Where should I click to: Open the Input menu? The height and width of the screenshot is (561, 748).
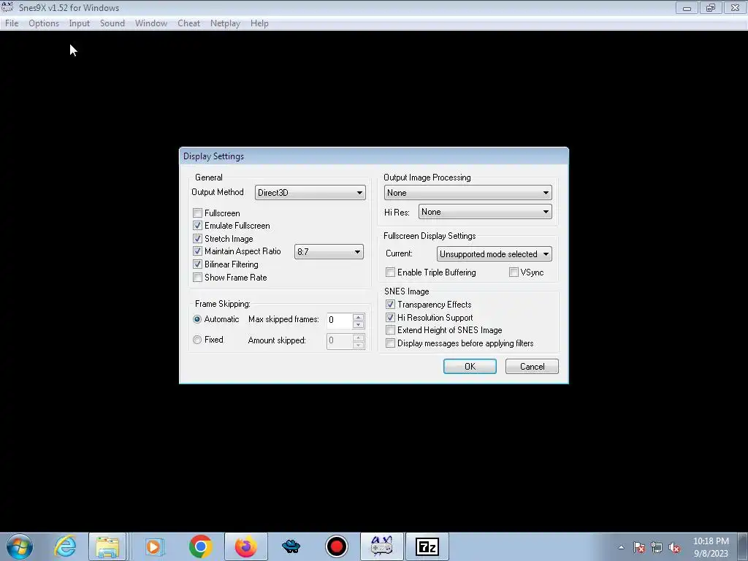pos(79,23)
